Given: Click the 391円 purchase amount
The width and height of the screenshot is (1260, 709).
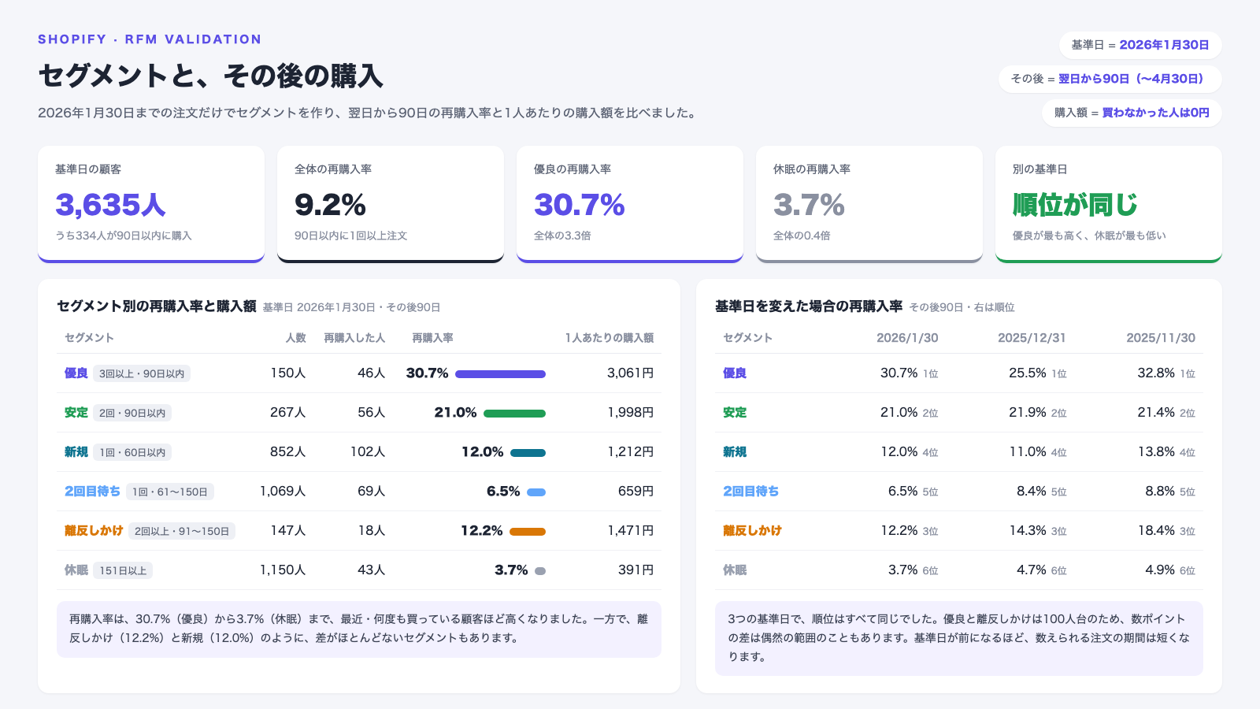Looking at the screenshot, I should click(x=636, y=570).
